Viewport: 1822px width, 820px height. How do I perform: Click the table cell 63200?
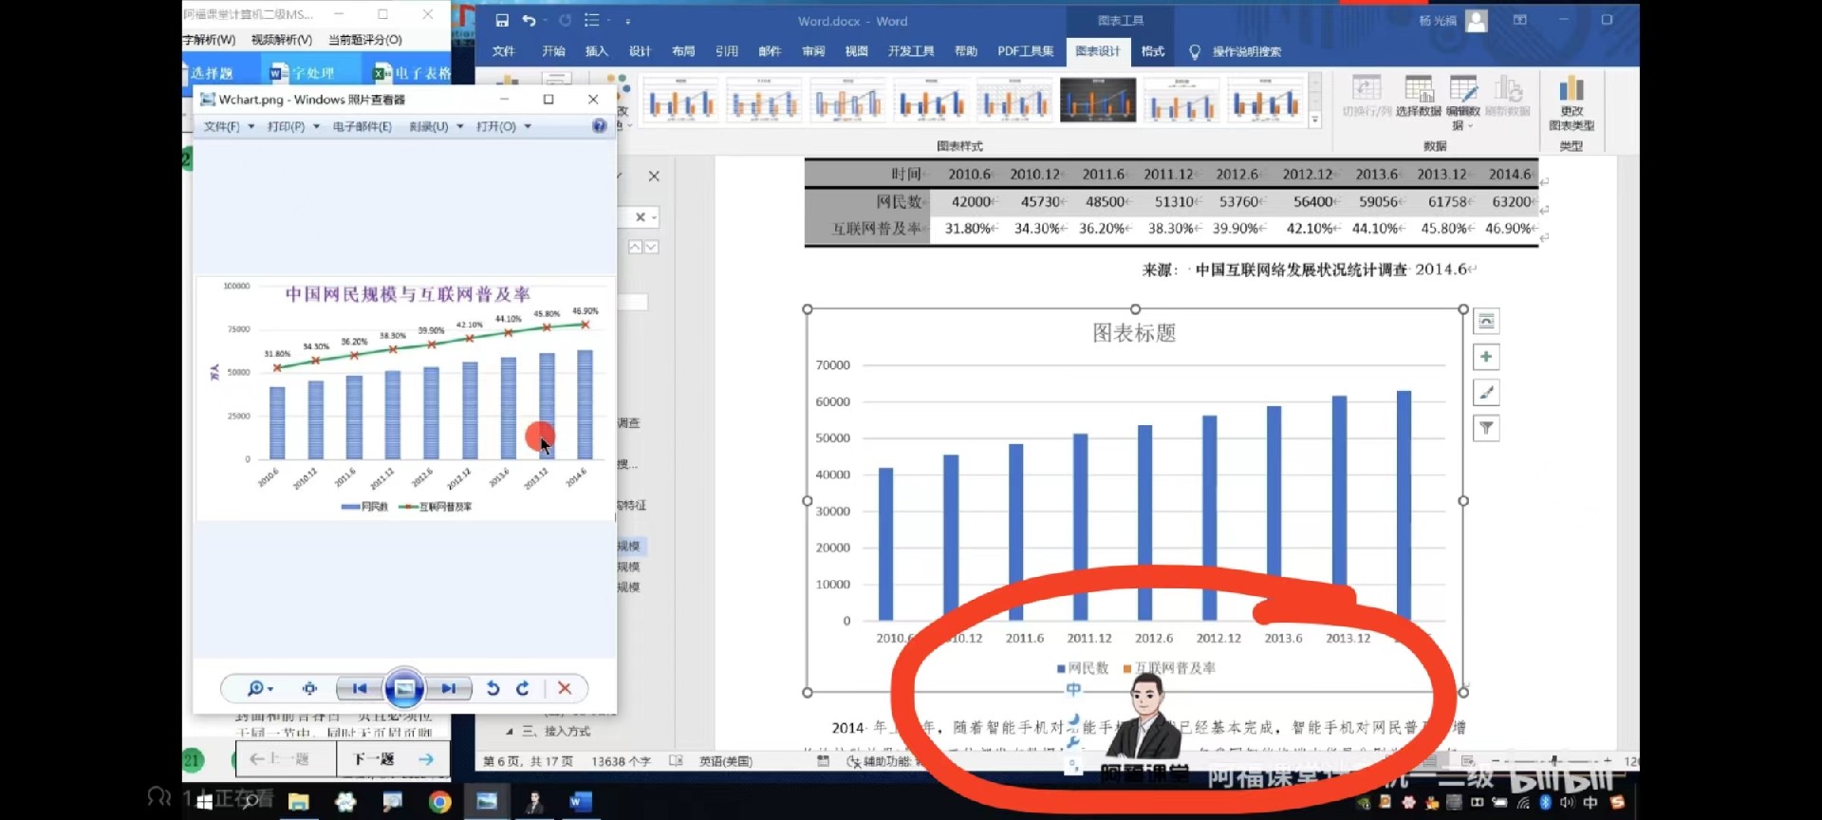[1510, 201]
